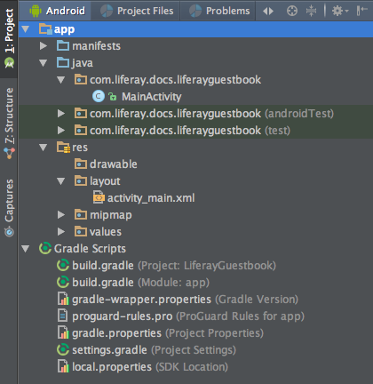Viewport: 373px width, 384px height.
Task: Select build.gradle (Project: LiferayGuestbook)
Action: coord(174,266)
